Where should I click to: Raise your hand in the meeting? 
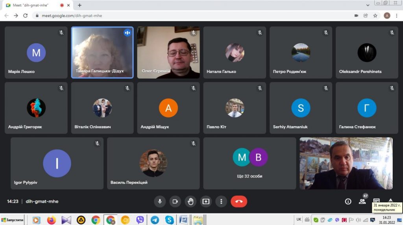tap(190, 201)
